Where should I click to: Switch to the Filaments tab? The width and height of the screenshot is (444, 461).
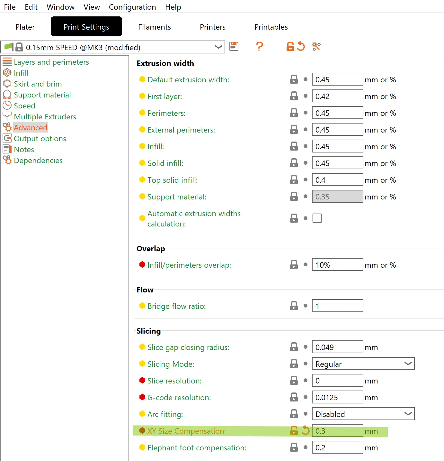[155, 27]
